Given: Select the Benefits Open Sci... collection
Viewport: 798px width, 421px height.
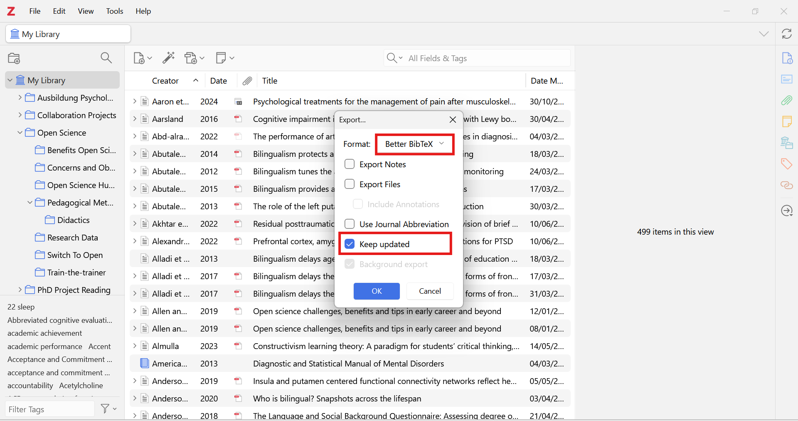Looking at the screenshot, I should [x=81, y=150].
